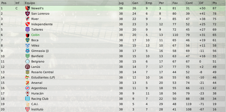226x112 pixels.
Task: Click the Banfield green striped badge
Action: click(27, 56)
